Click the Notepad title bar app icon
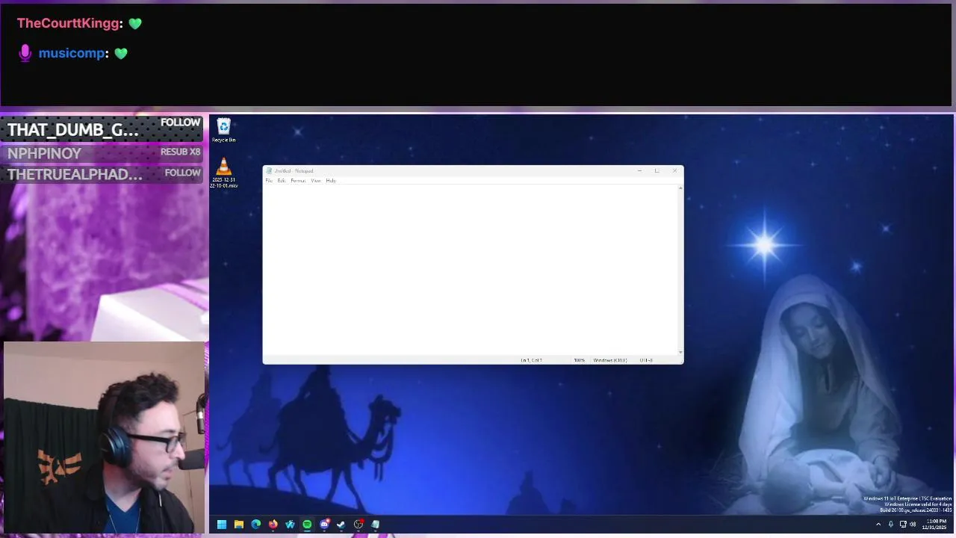Viewport: 956px width, 538px height. (x=269, y=171)
